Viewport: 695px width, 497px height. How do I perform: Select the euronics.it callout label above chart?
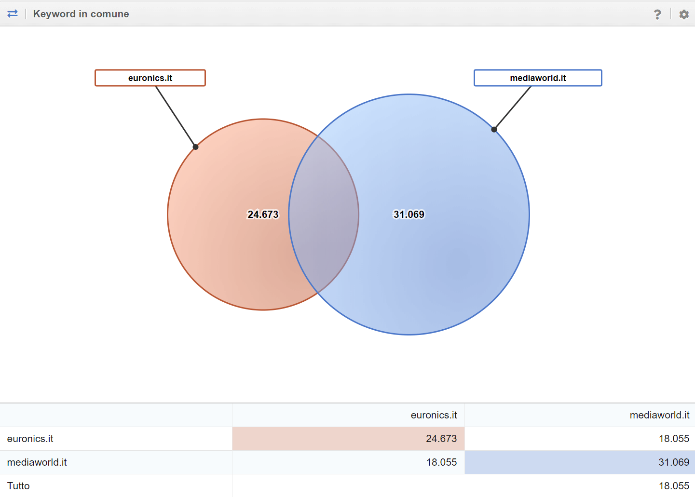[x=150, y=78]
